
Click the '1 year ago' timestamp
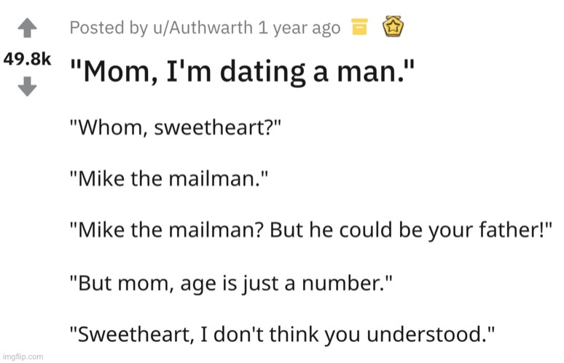click(299, 28)
